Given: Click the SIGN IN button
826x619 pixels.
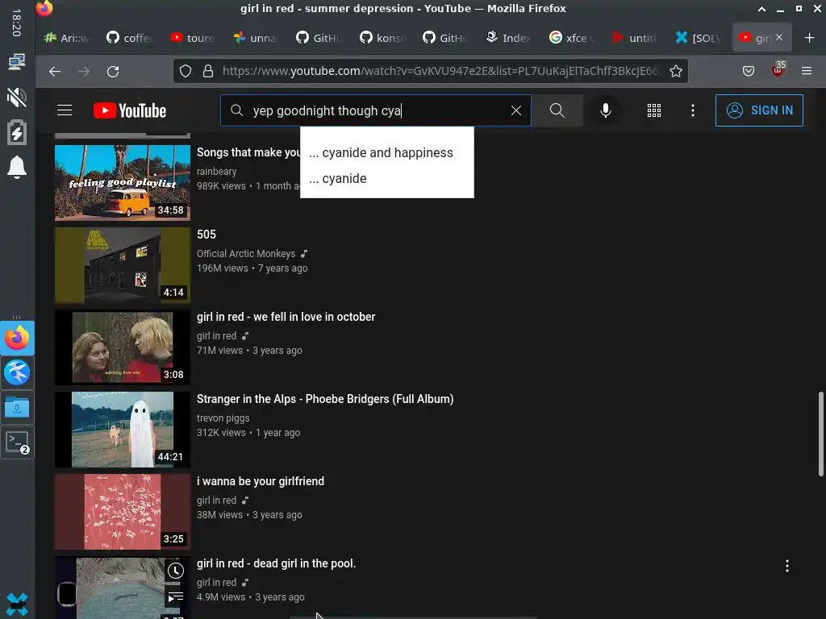Looking at the screenshot, I should point(759,110).
